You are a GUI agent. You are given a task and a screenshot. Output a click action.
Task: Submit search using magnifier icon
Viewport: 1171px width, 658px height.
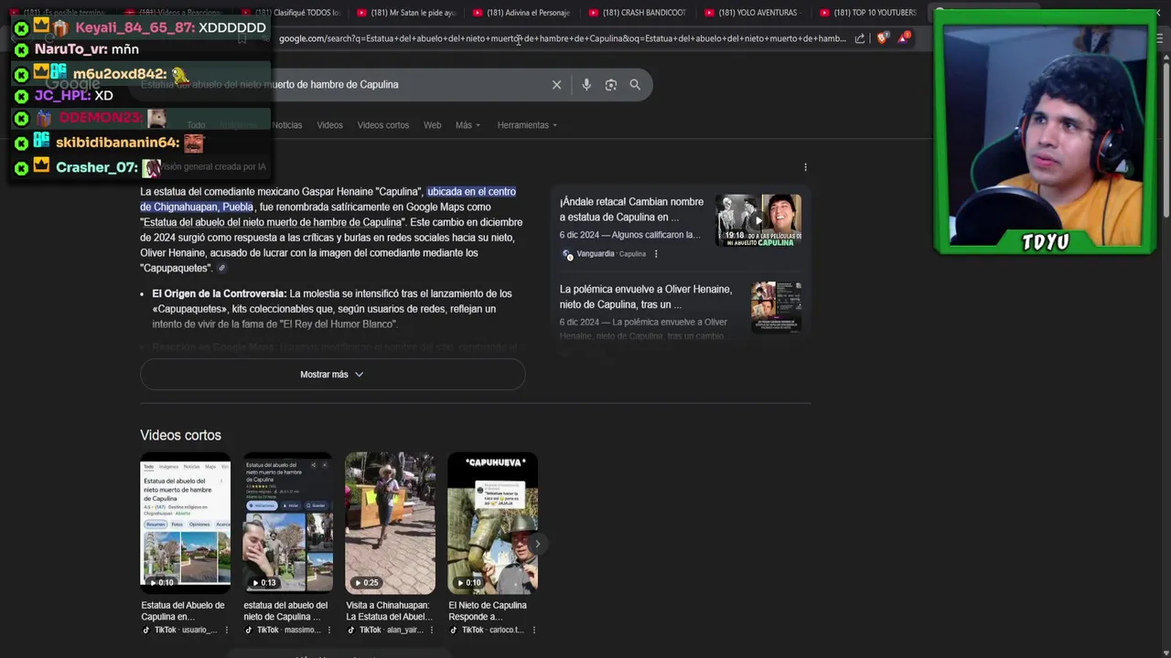[635, 85]
